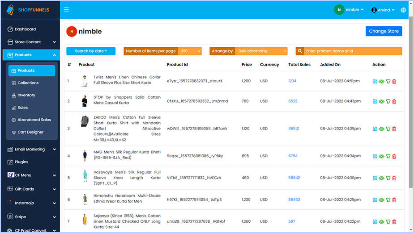Image resolution: width=414 pixels, height=233 pixels.
Task: Preview the Twist Men's Linen Kurta product
Action: point(381,81)
